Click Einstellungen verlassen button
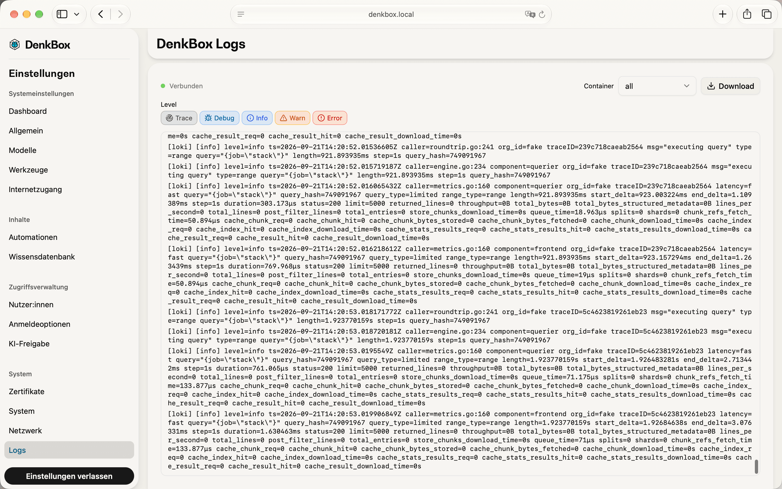This screenshot has width=782, height=489. (69, 476)
